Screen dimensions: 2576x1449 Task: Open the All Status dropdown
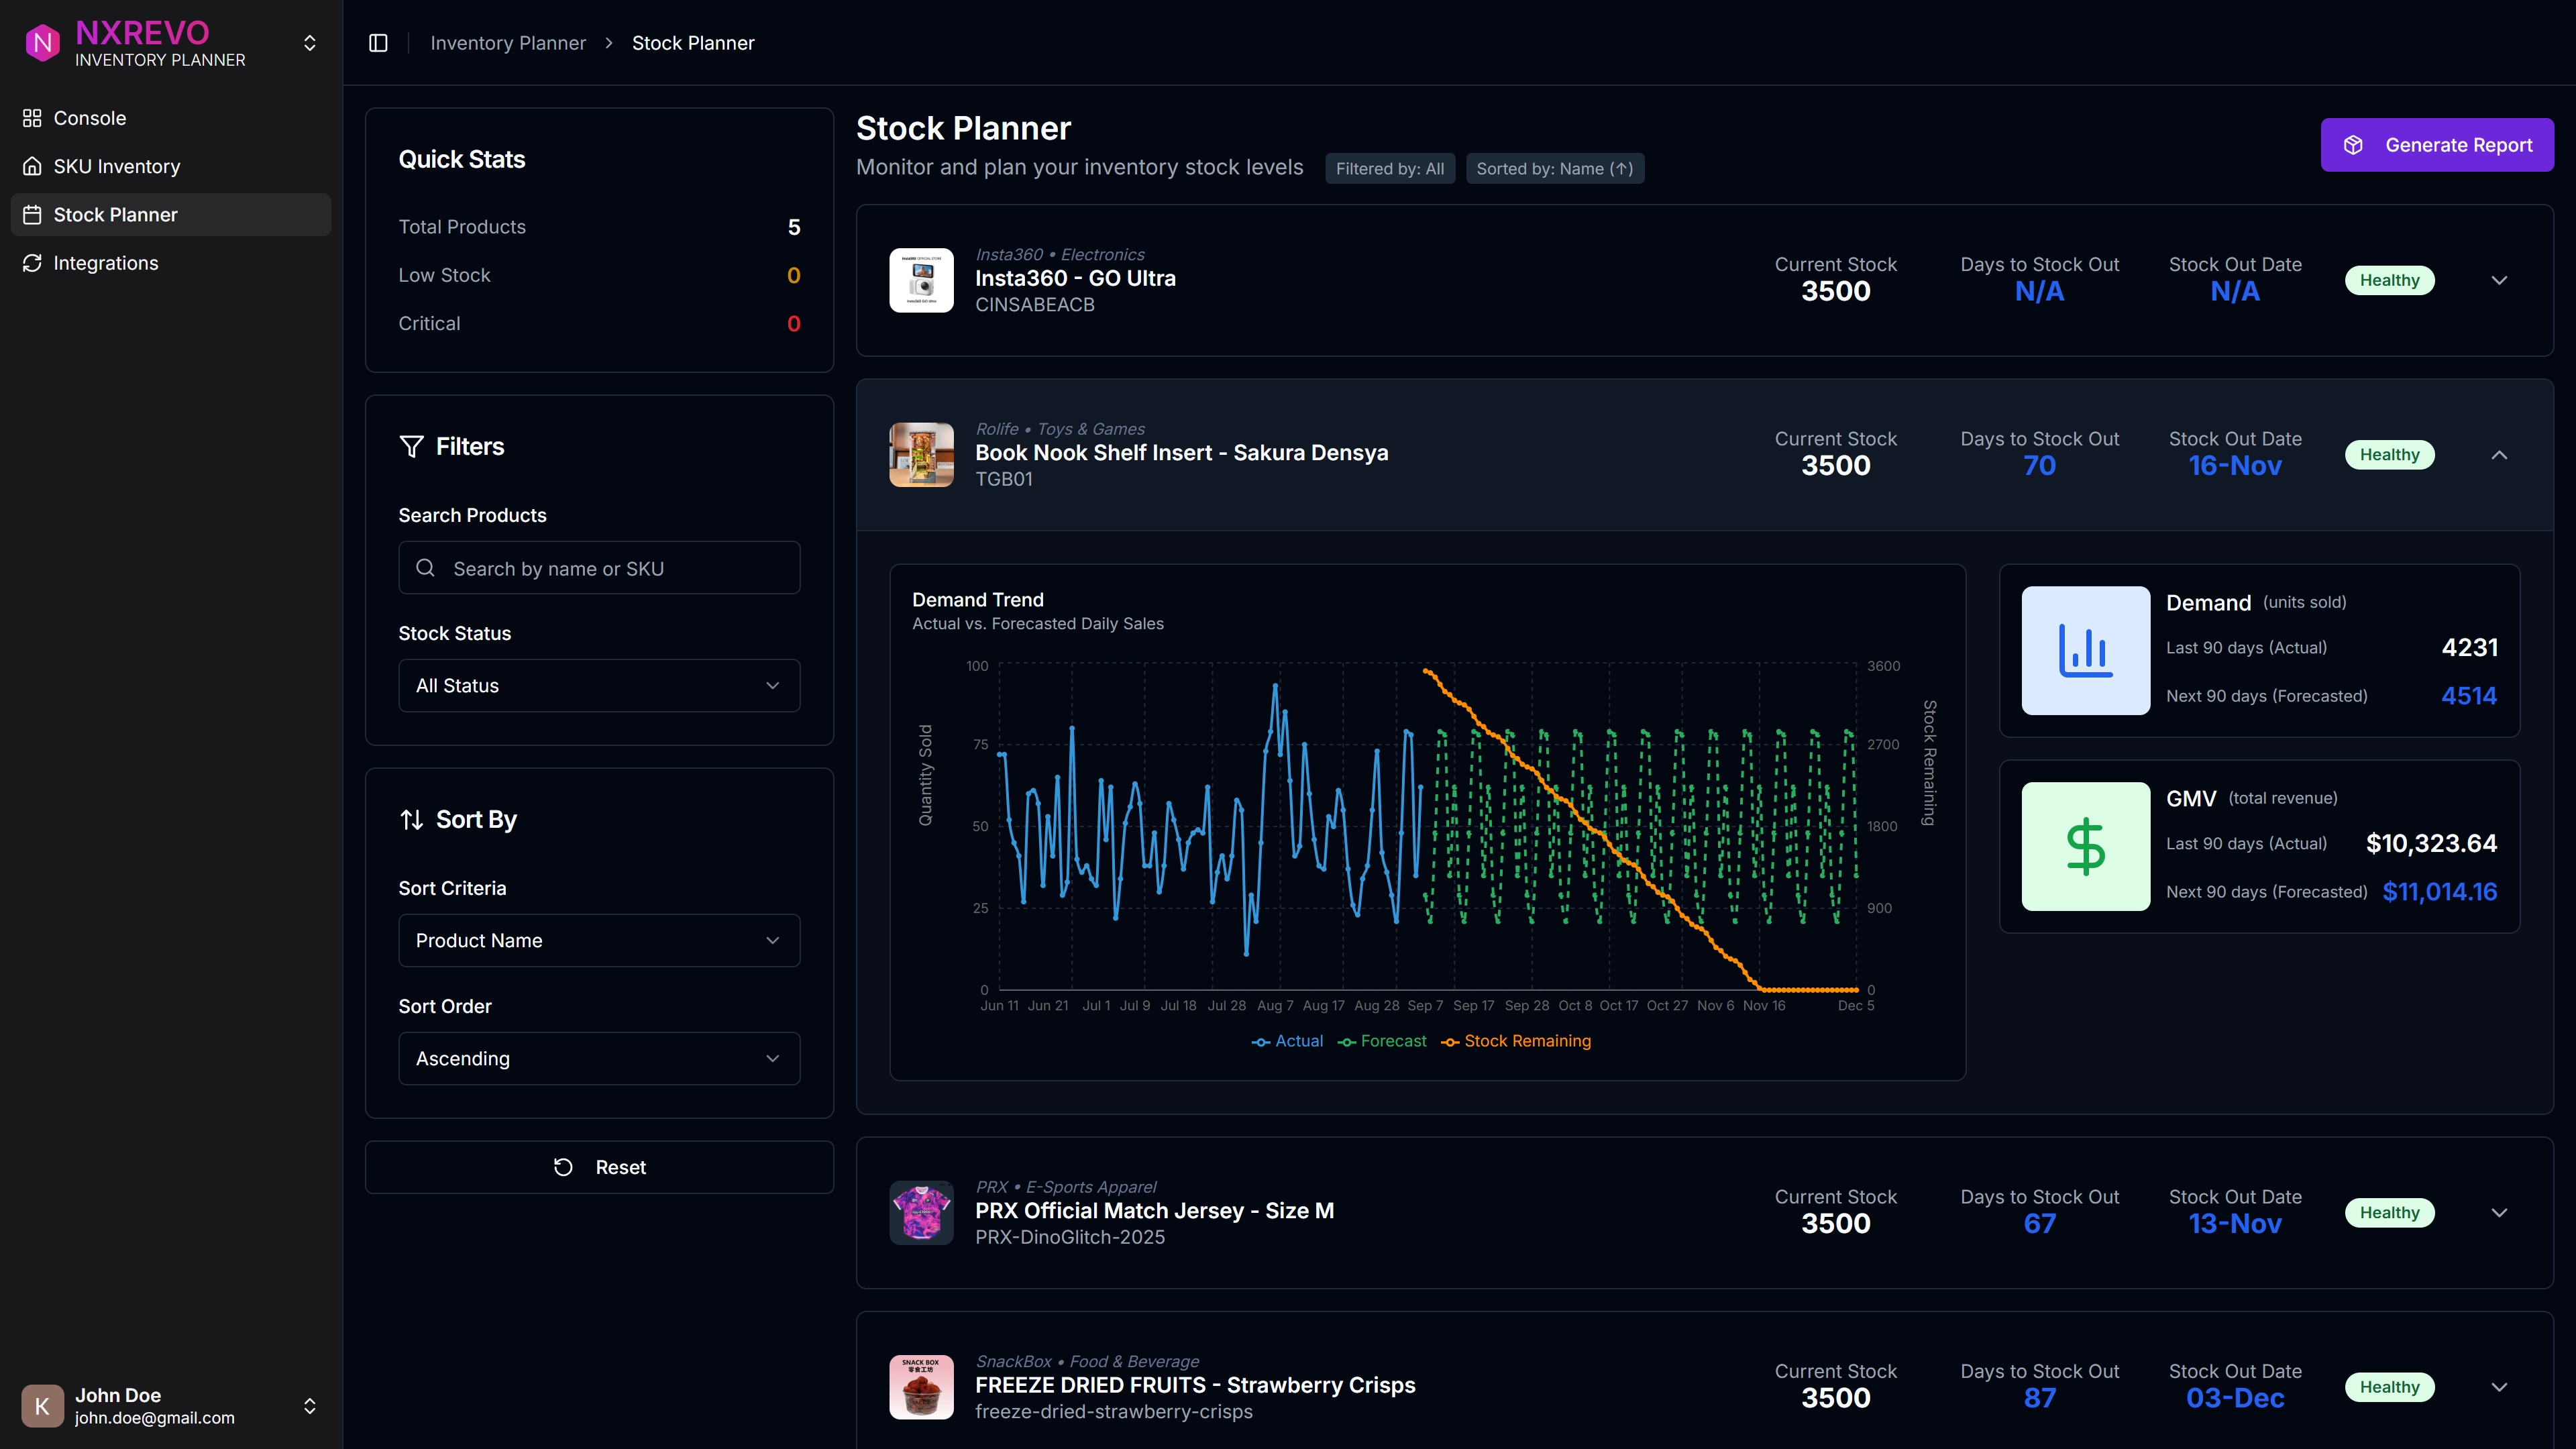pos(599,686)
